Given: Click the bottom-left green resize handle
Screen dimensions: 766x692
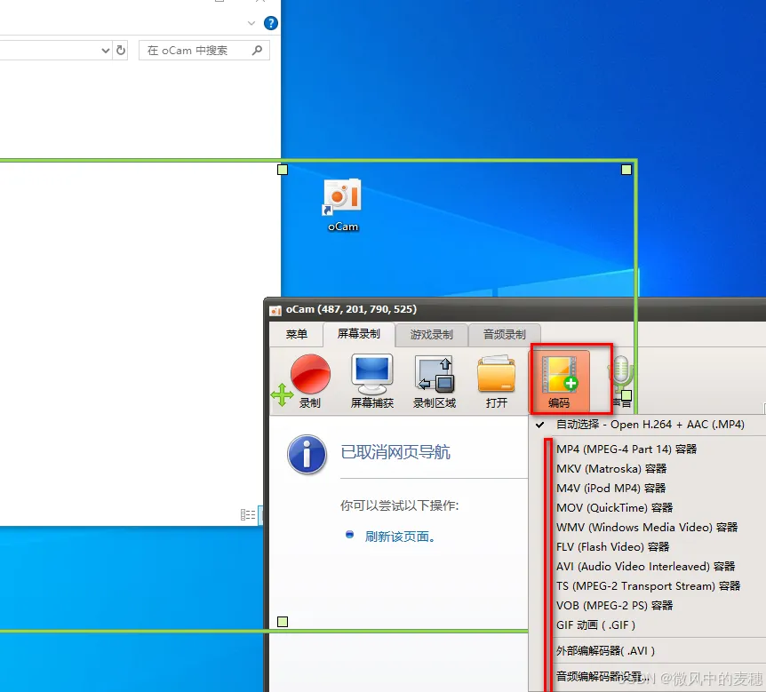Looking at the screenshot, I should [283, 622].
